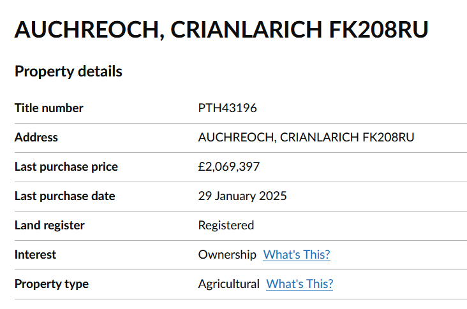
Task: Click the Property type label
Action: 52,284
